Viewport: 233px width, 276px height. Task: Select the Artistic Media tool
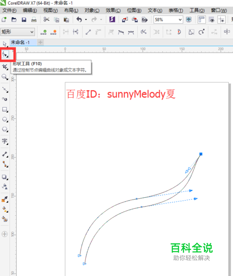pyautogui.click(x=5, y=99)
